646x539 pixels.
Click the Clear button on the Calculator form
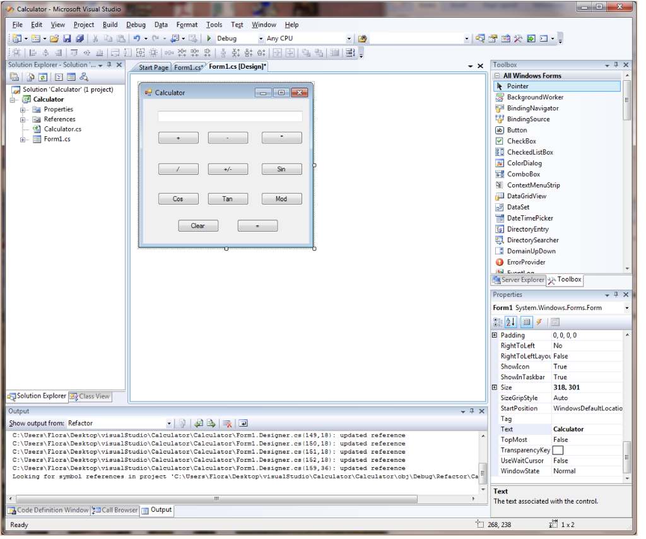(x=198, y=226)
